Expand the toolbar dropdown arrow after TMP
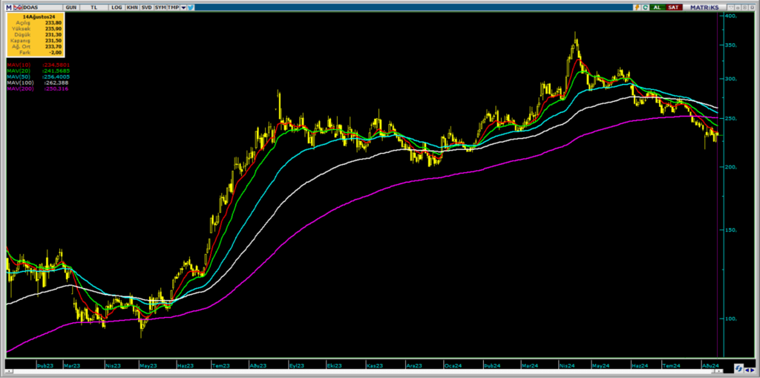 [x=183, y=7]
